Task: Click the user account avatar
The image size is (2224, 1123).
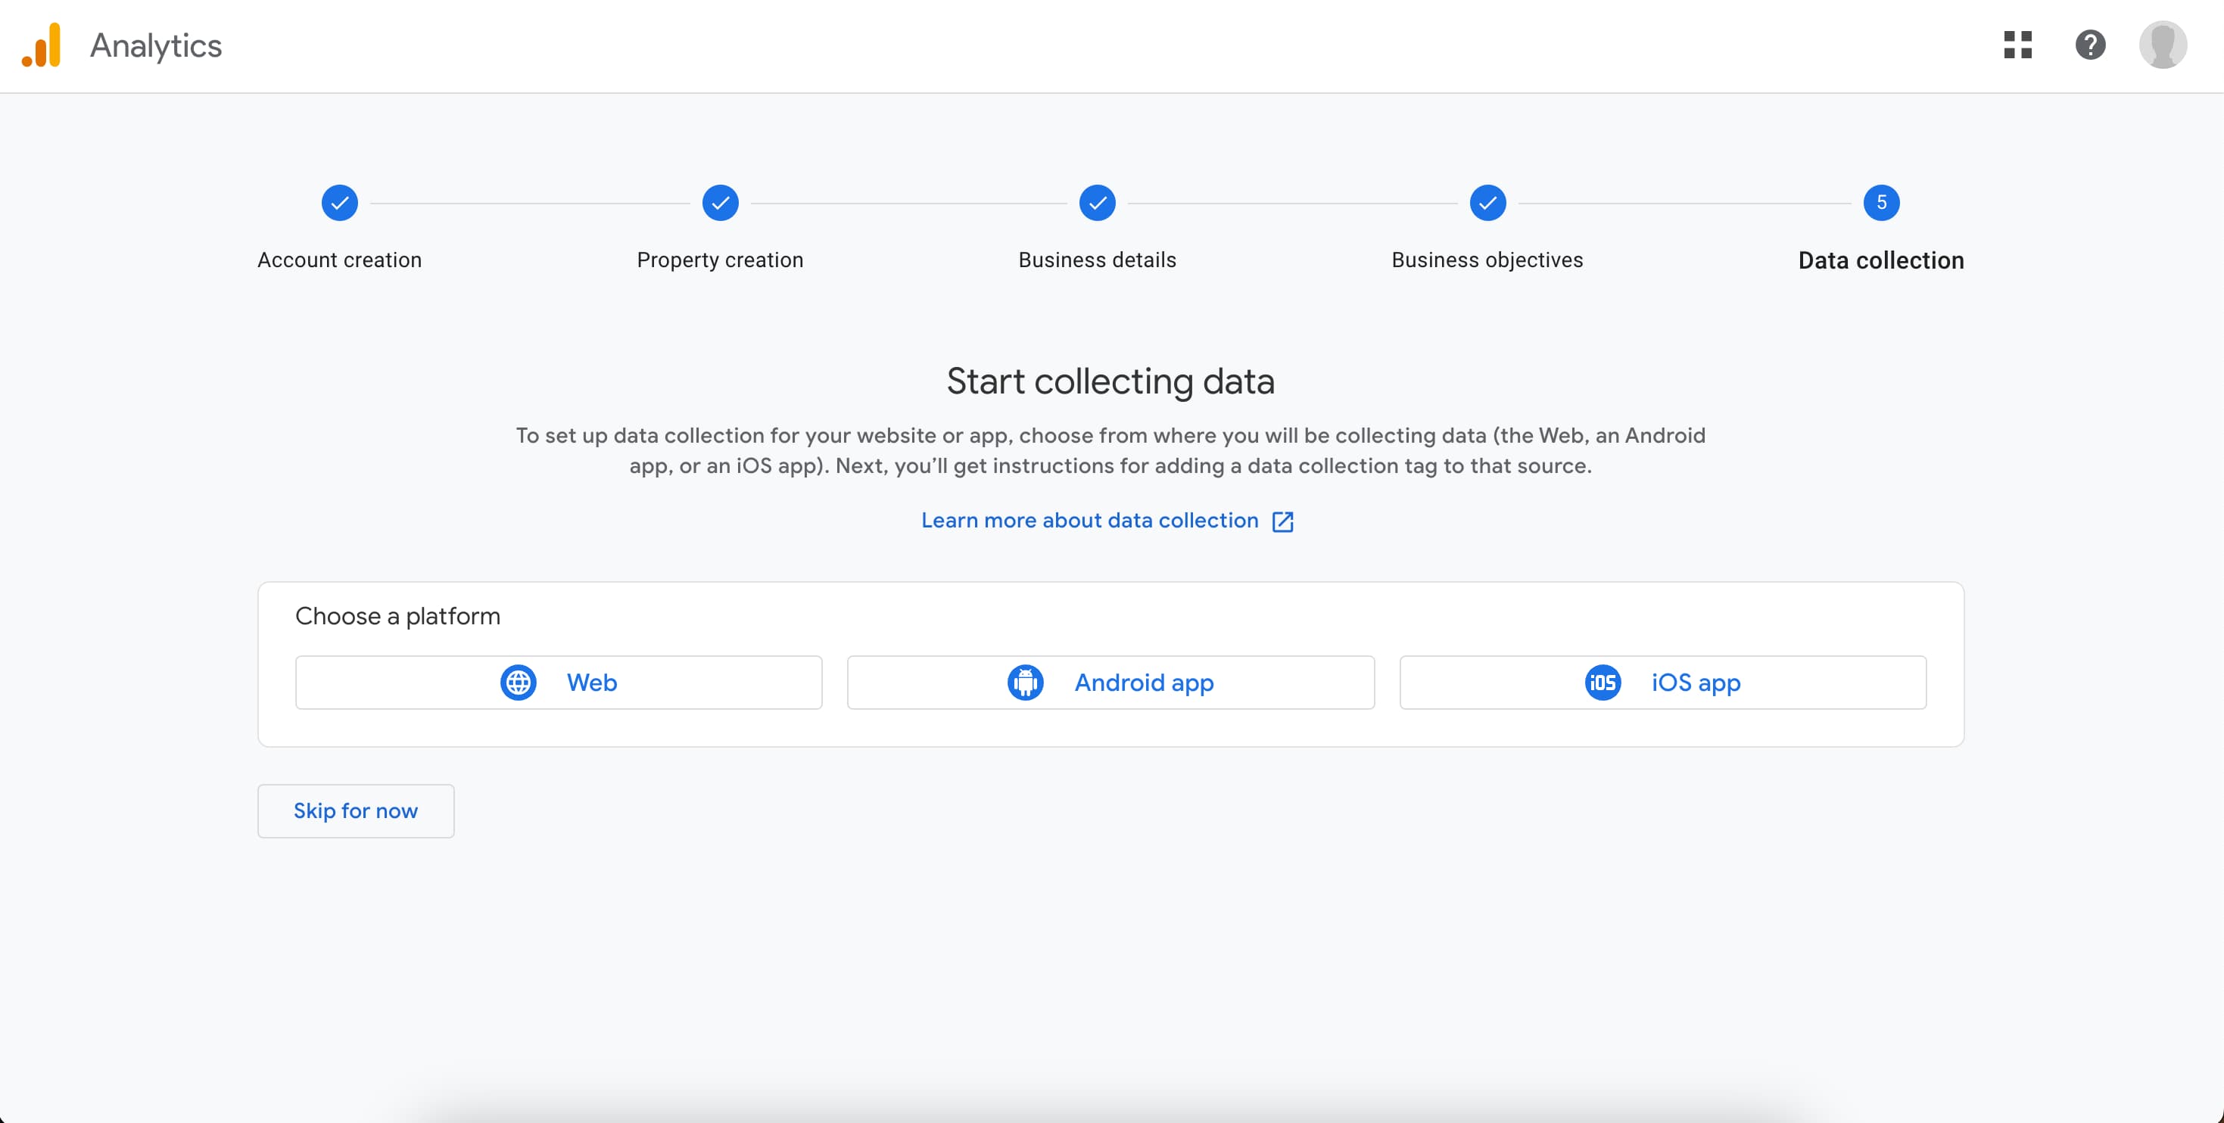Action: [x=2162, y=45]
